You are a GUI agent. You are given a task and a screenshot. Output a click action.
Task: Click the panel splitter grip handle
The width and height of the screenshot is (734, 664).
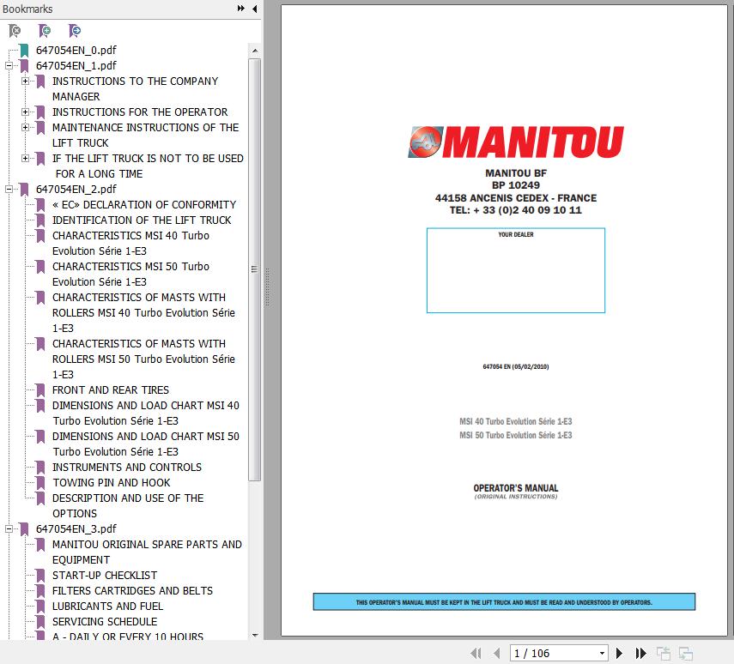point(267,287)
